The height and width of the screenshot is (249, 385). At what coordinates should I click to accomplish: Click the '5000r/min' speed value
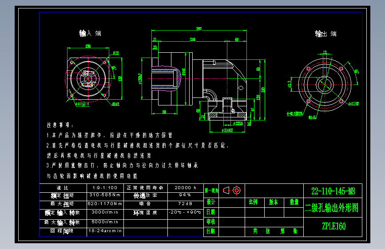click(x=105, y=222)
